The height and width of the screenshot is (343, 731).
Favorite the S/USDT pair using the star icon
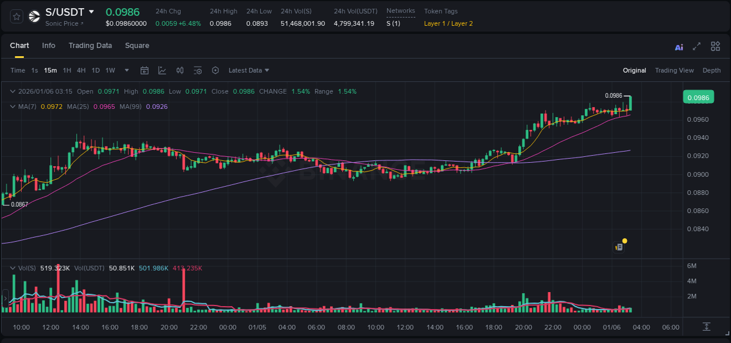click(x=16, y=16)
